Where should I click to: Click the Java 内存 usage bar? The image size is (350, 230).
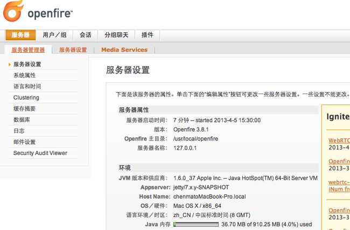tap(196, 225)
